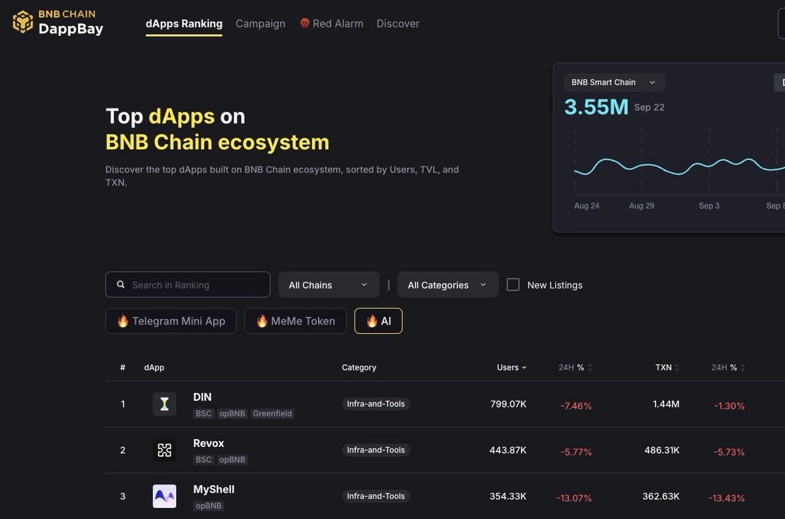
Task: Open the Red Alarm tab
Action: pyautogui.click(x=331, y=24)
